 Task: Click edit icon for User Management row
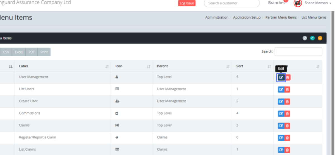[281, 77]
